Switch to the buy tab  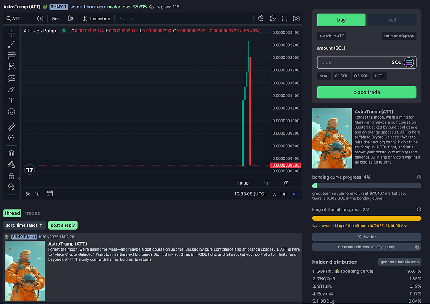tap(341, 20)
